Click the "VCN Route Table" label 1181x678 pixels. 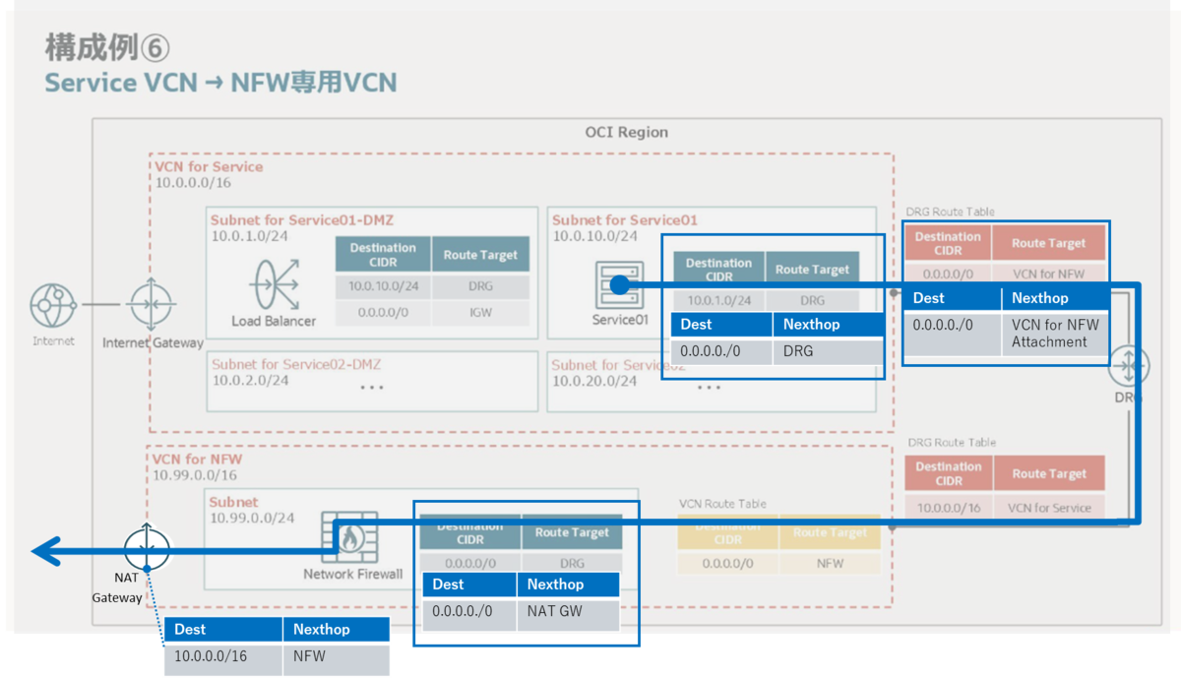[x=722, y=504]
